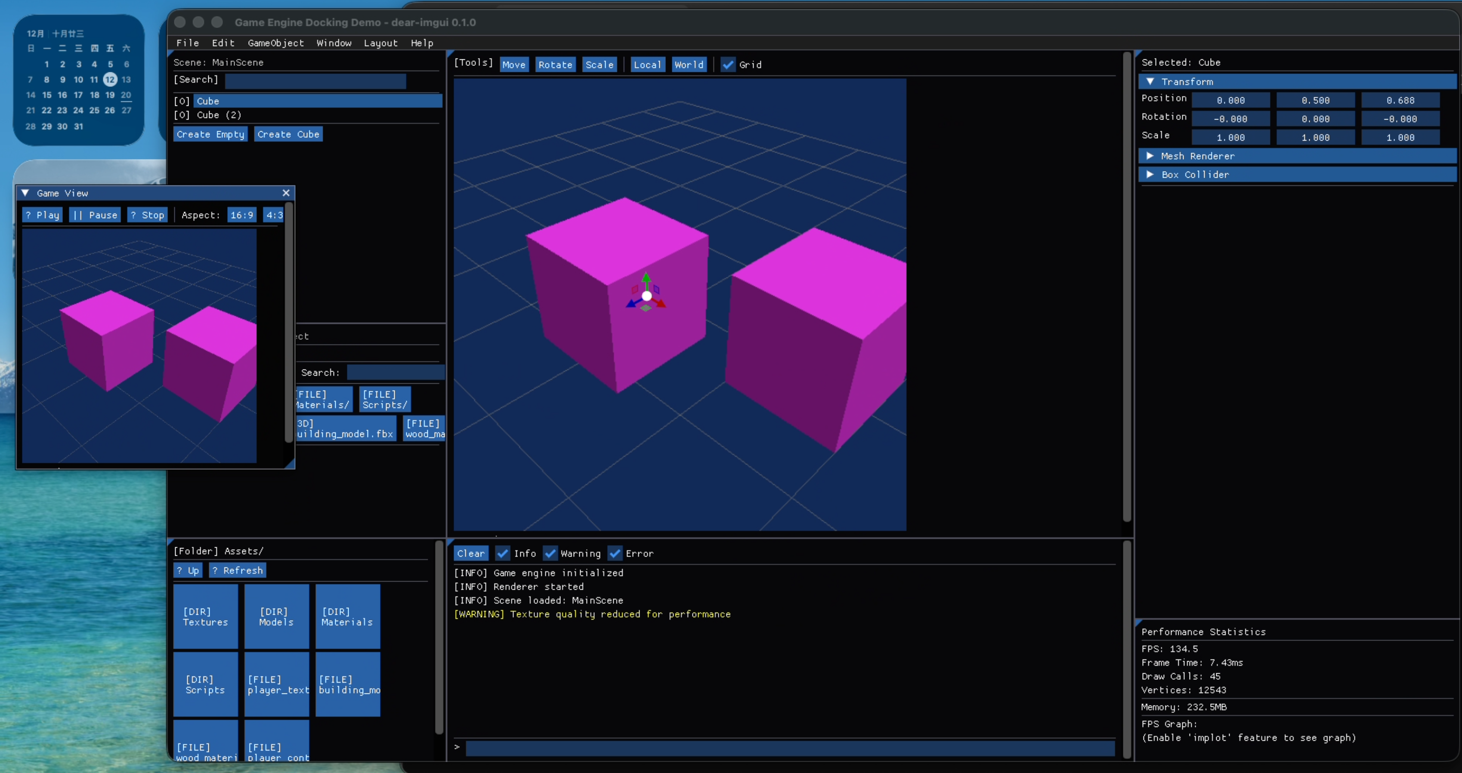
Task: Select Cube (2) in scene hierarchy
Action: coord(219,115)
